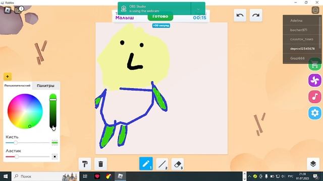Click the Ластик eraser size slider handle
The height and width of the screenshot is (181, 323).
17,156
